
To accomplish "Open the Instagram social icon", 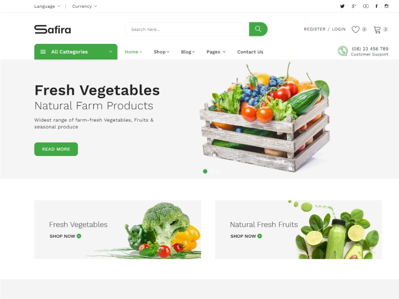I will [386, 6].
